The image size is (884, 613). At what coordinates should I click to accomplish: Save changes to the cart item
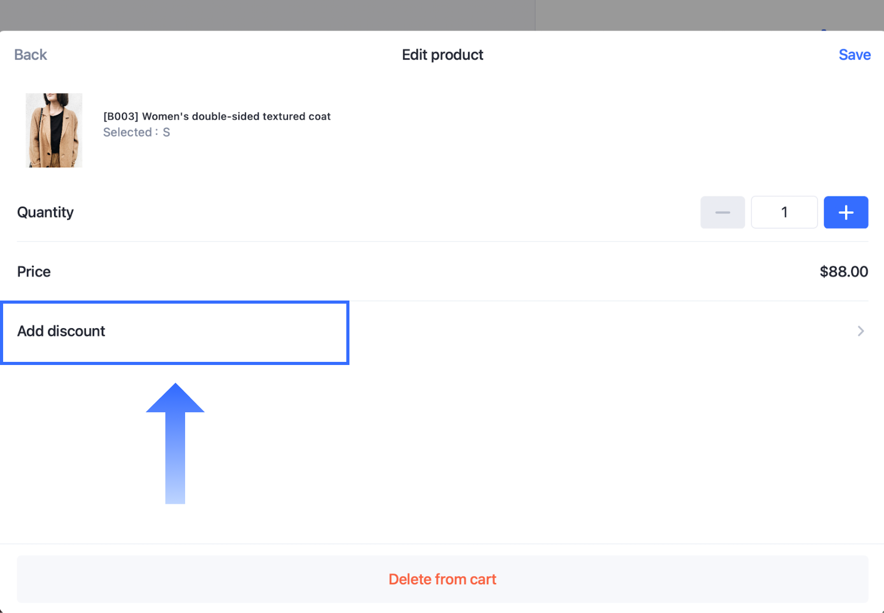coord(854,55)
